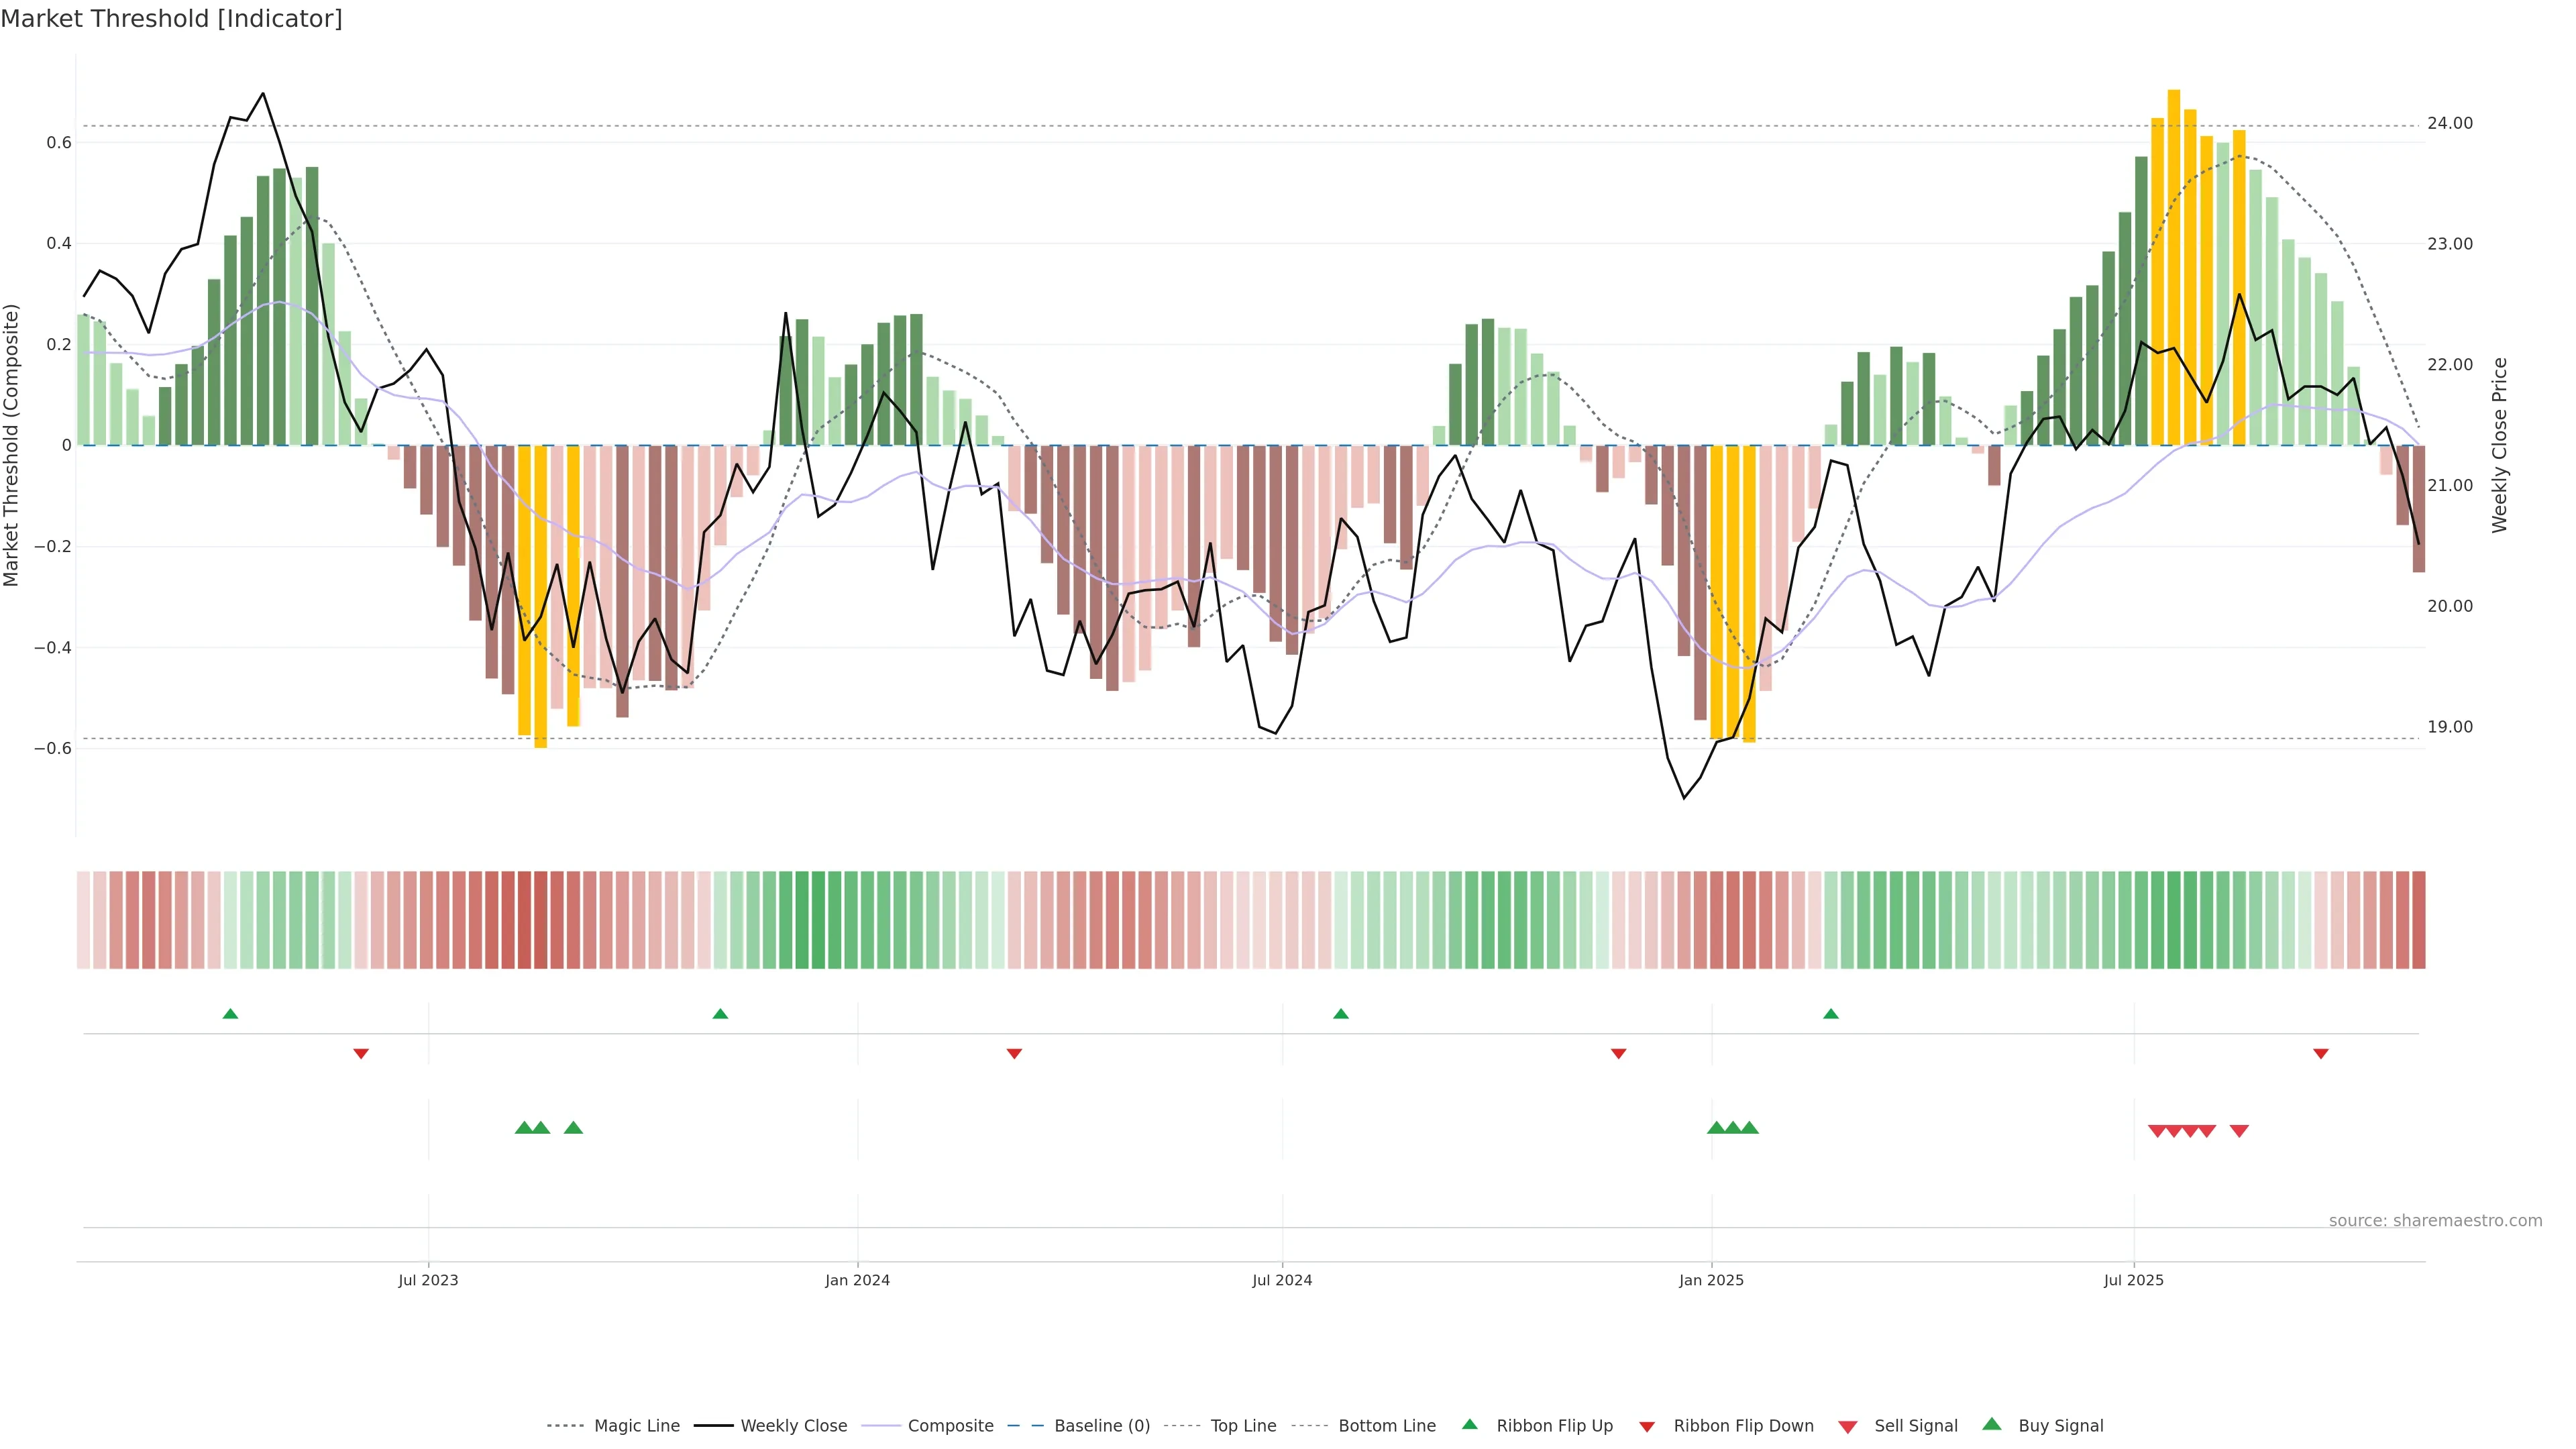Click the Market Threshold [Indicator] title
2576x1449 pixels.
click(171, 19)
